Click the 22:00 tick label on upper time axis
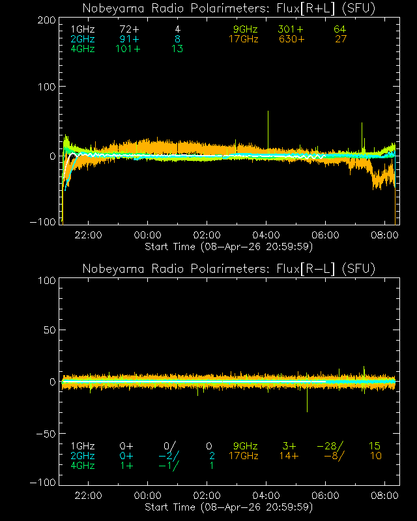417x521 pixels. (89, 236)
